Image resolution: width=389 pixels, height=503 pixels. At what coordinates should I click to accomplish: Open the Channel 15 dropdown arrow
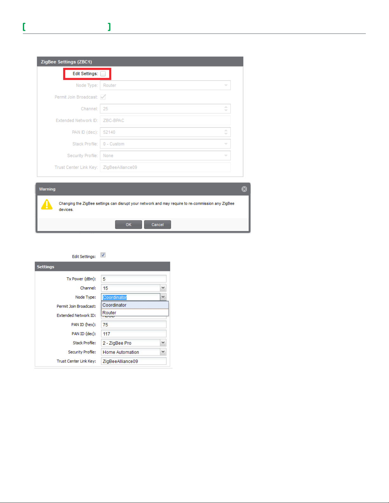(x=163, y=288)
